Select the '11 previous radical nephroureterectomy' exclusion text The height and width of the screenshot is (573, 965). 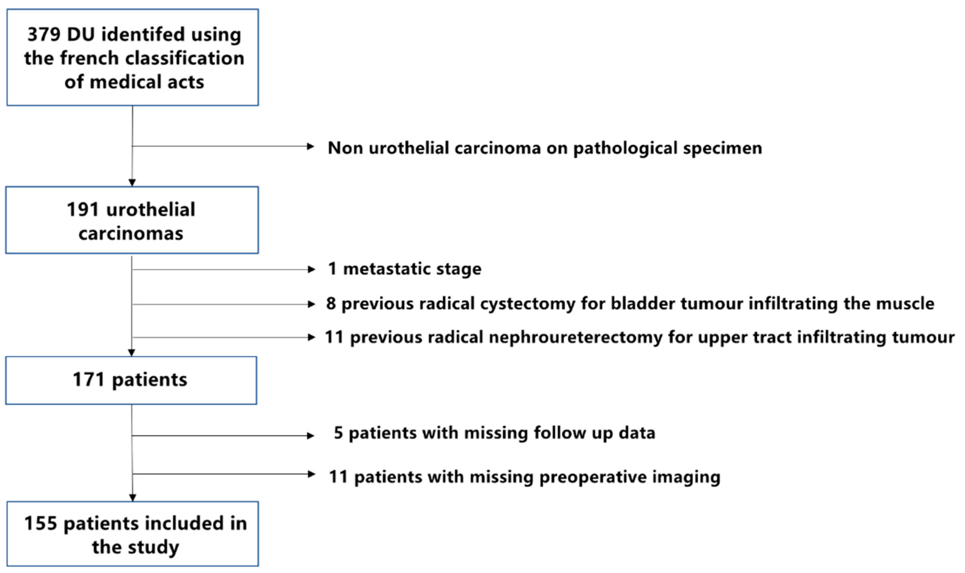(639, 337)
